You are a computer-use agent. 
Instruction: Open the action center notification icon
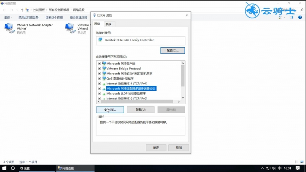click(x=298, y=168)
